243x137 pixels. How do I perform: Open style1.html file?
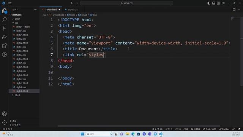point(24,35)
